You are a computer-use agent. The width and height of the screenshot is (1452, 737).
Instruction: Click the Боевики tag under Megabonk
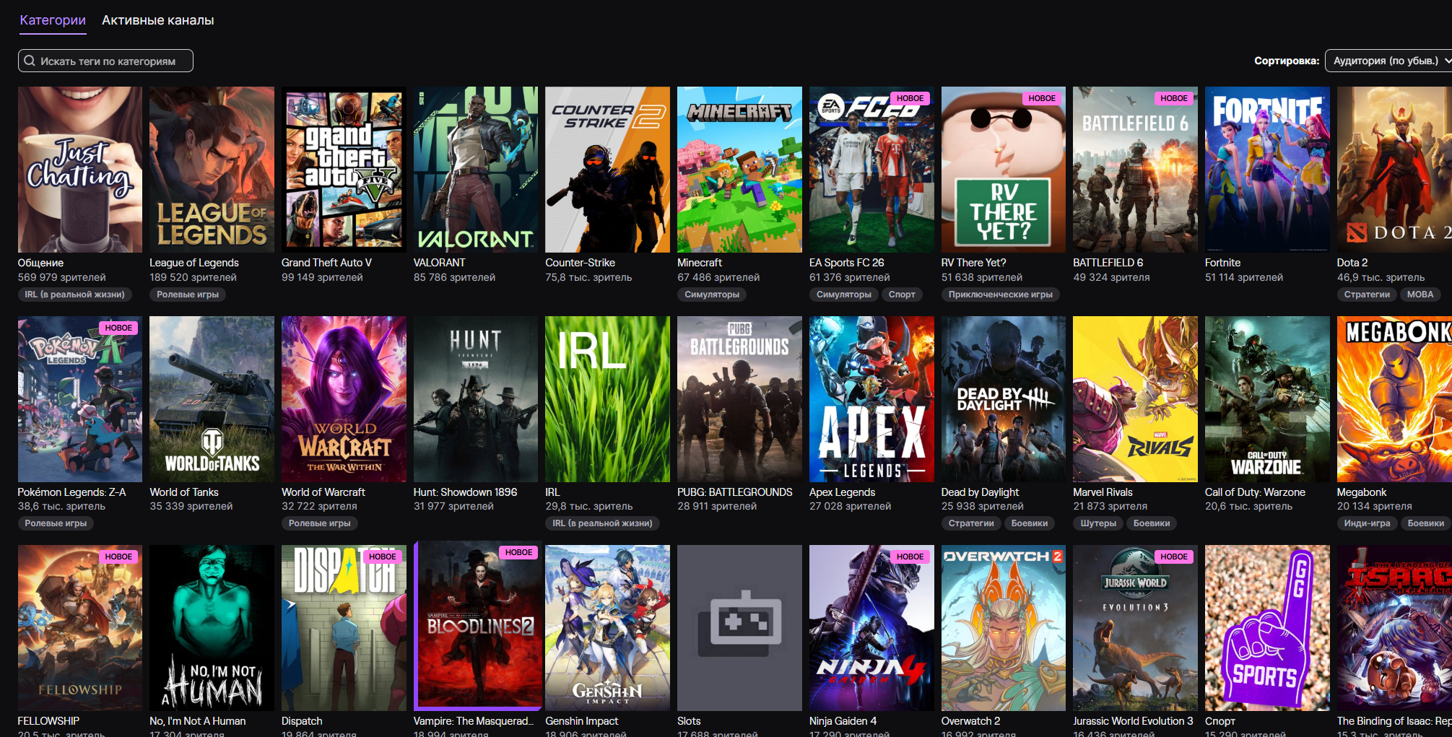pos(1426,523)
